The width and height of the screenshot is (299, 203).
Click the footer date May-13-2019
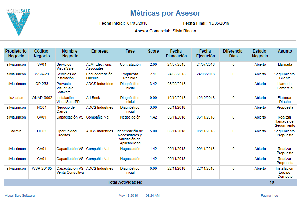click(x=128, y=196)
